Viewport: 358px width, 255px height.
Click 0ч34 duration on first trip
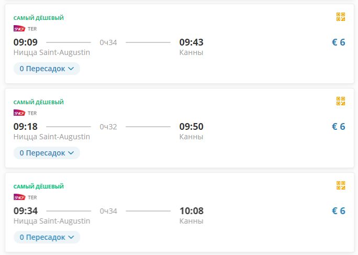click(x=108, y=42)
